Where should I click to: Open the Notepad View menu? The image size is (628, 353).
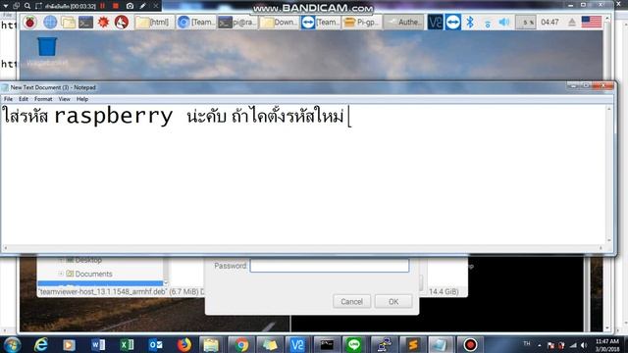tap(64, 99)
